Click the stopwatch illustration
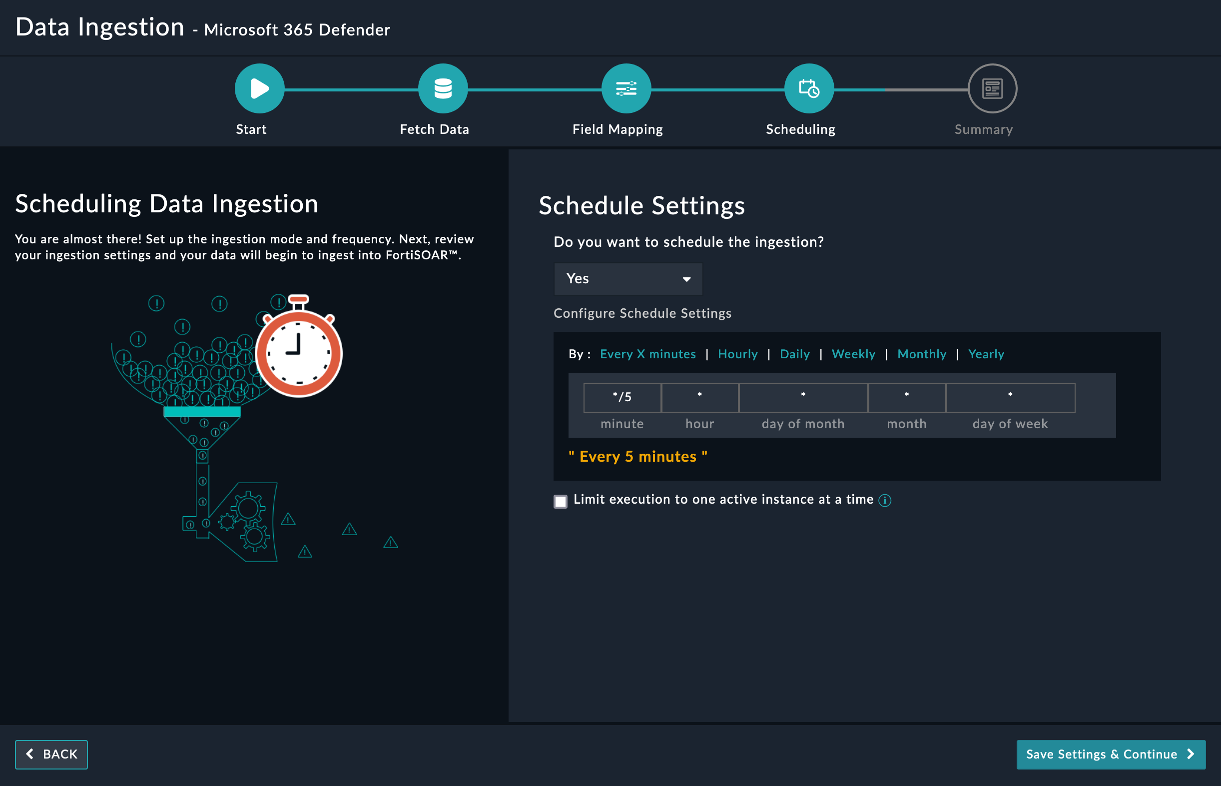Screen dimensions: 1221x786 coord(299,352)
